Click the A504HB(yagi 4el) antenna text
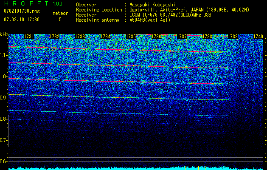This screenshot has width=267, height=170. pos(150,20)
